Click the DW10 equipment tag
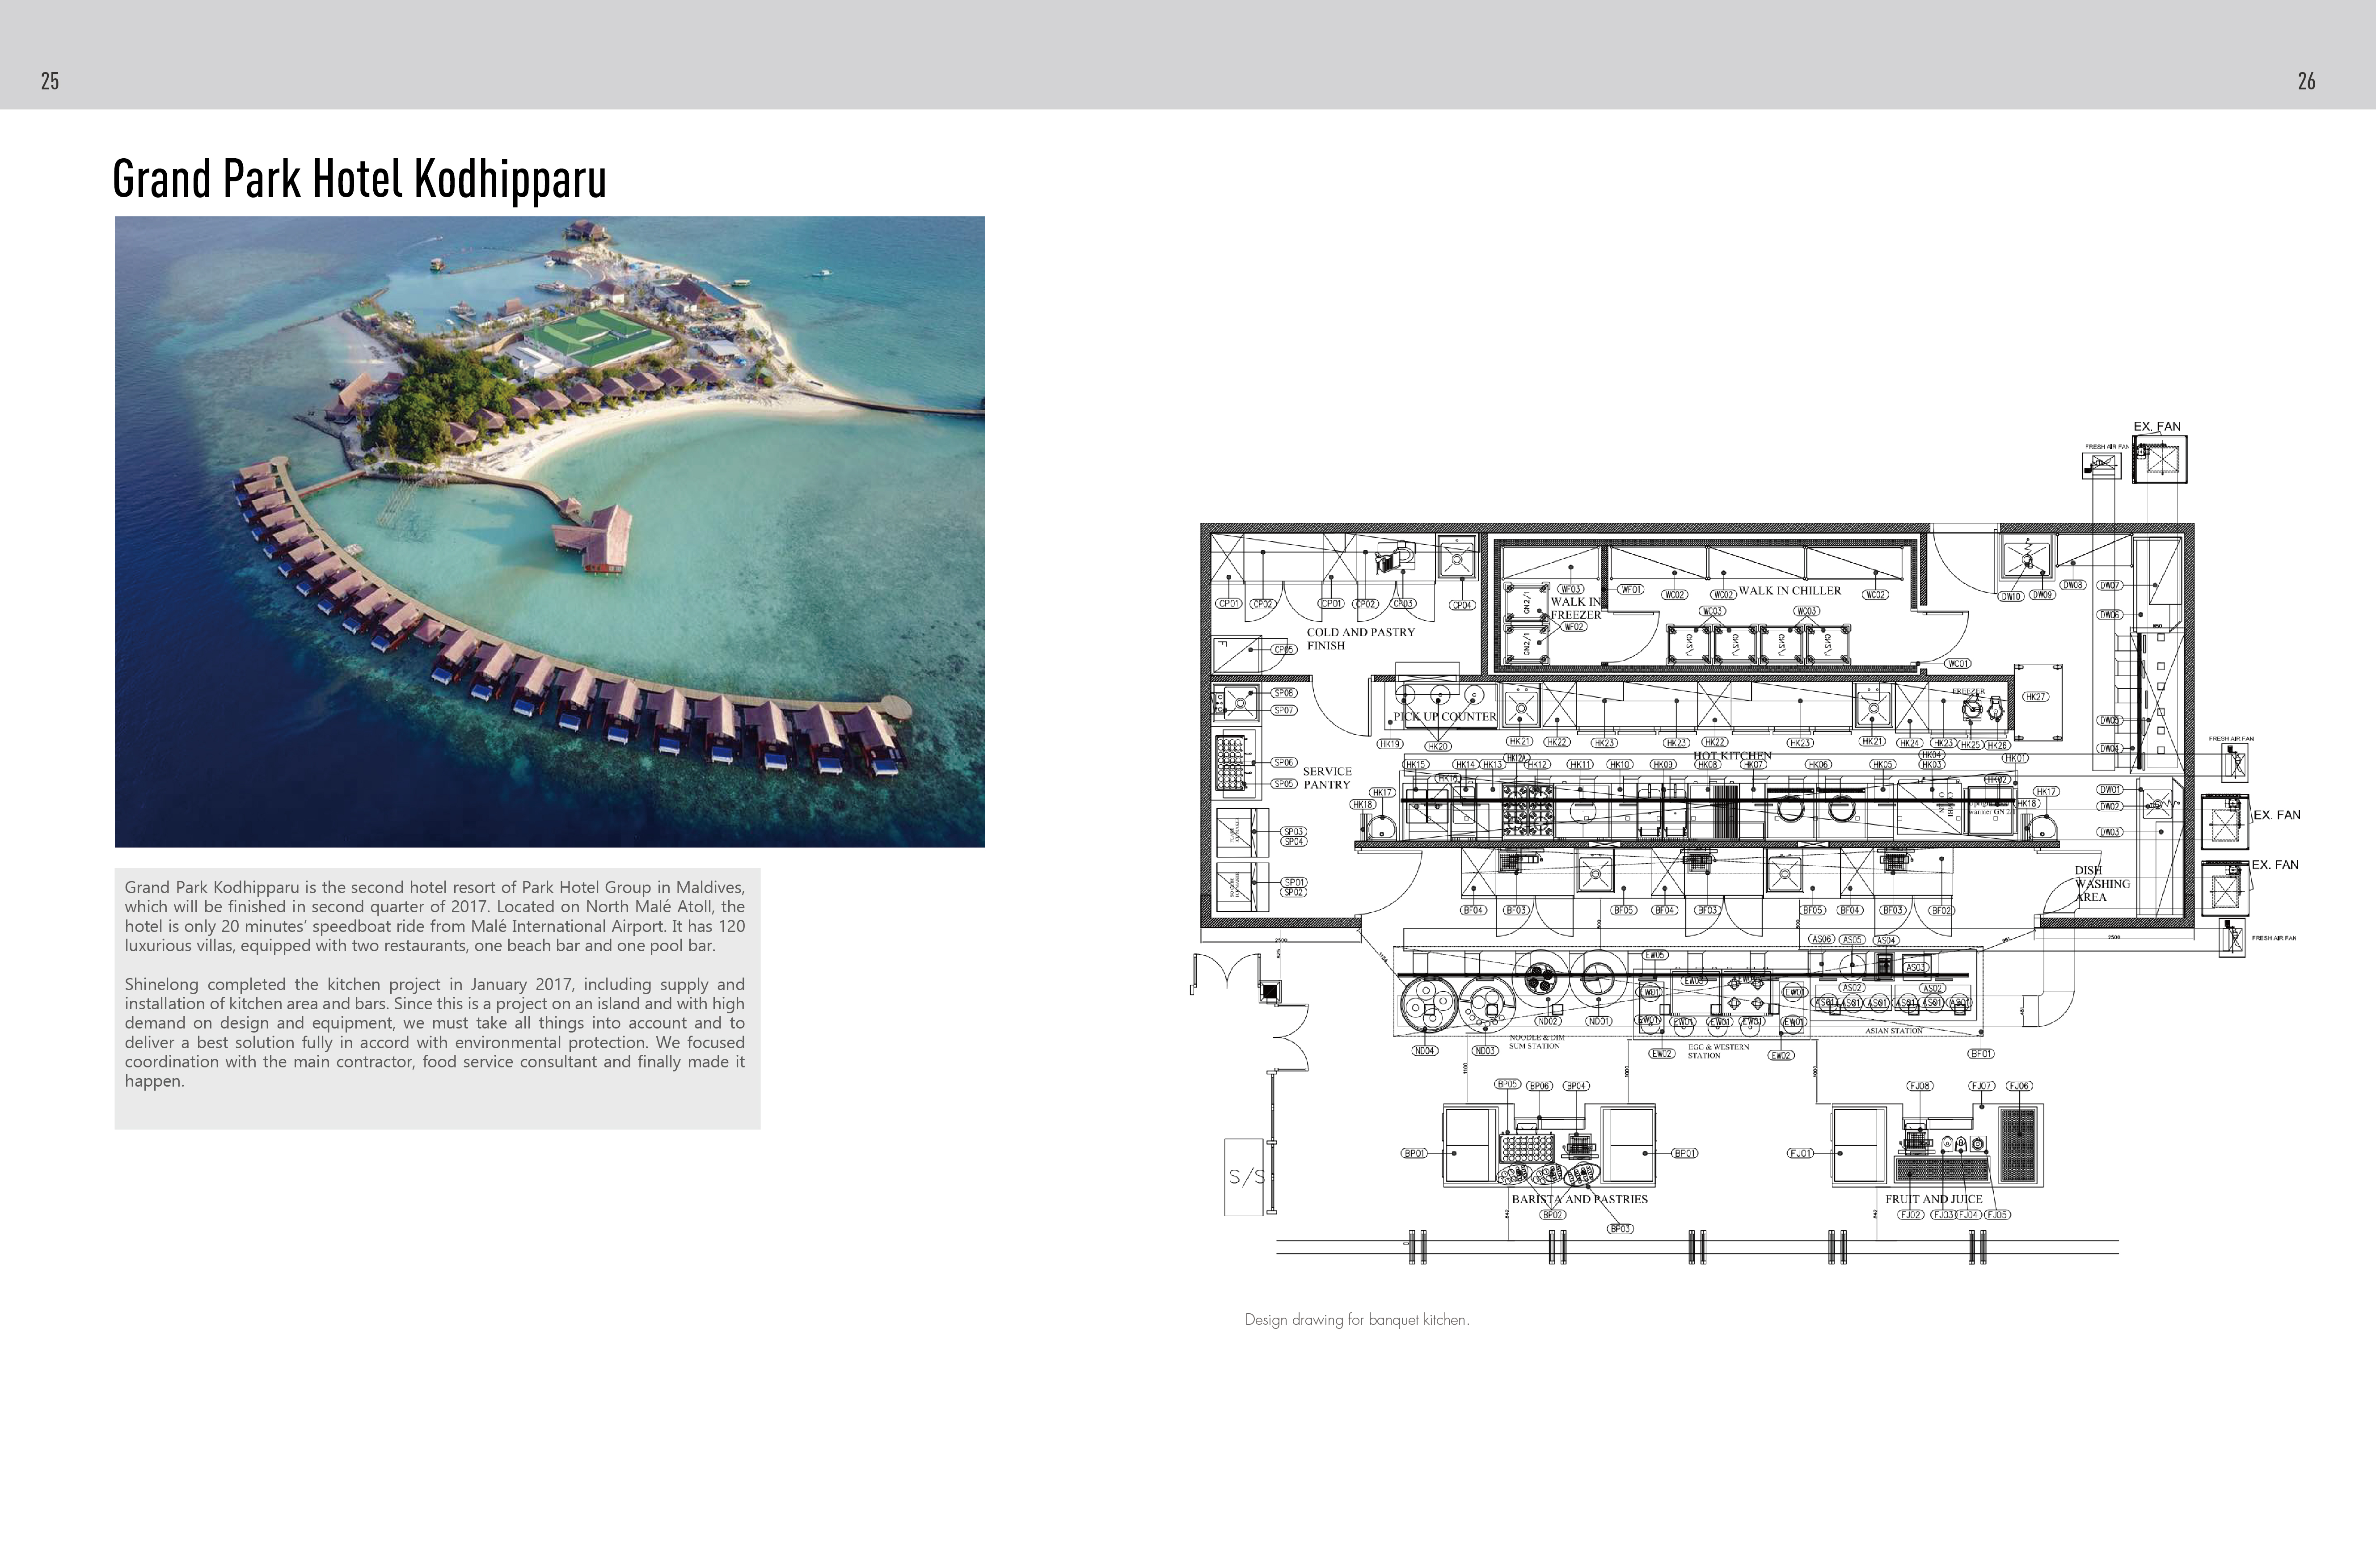 2011,596
